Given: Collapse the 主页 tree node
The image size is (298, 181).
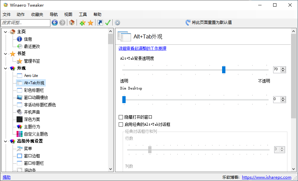Looking at the screenshot, I should [6, 32].
